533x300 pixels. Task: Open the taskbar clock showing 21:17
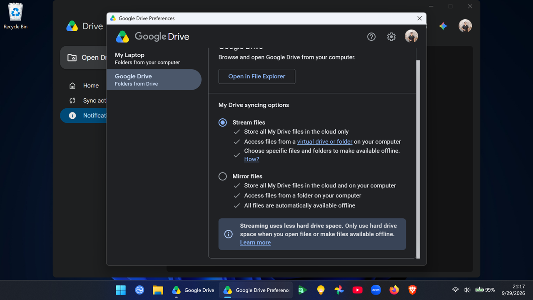point(513,290)
